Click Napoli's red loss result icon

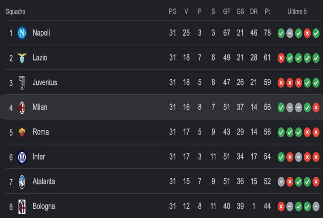307,33
